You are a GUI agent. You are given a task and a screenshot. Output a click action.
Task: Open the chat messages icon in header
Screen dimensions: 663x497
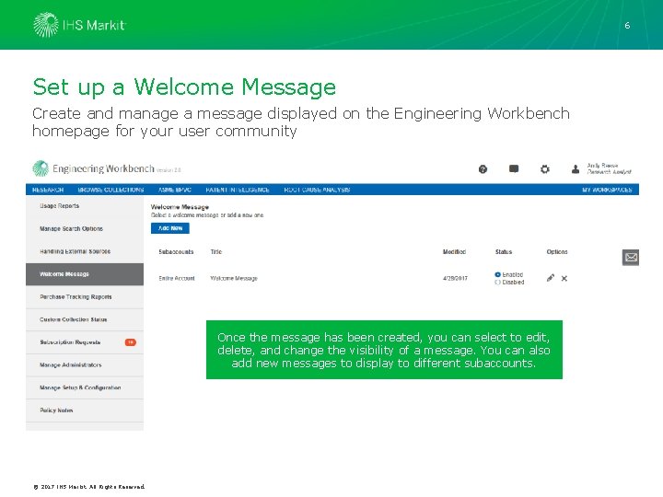coord(514,169)
